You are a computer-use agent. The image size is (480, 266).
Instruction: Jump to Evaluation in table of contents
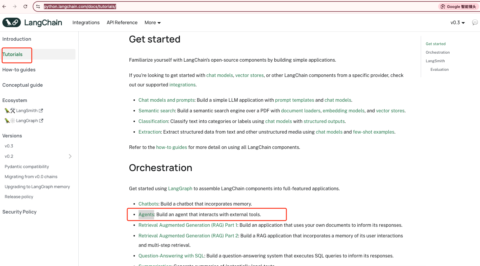pos(439,69)
